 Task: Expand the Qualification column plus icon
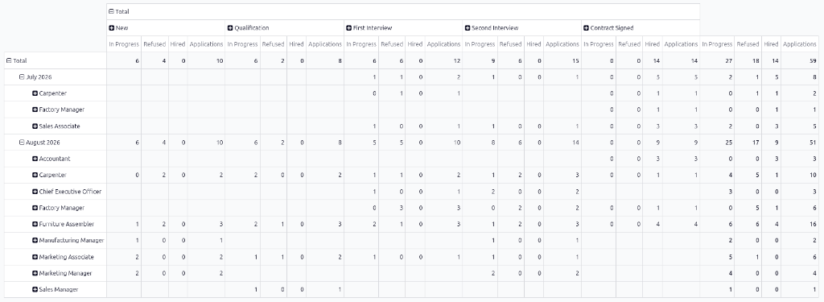pos(230,28)
